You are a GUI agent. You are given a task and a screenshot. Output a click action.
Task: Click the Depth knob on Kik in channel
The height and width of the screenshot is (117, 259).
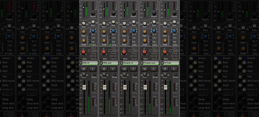[x=93, y=13]
